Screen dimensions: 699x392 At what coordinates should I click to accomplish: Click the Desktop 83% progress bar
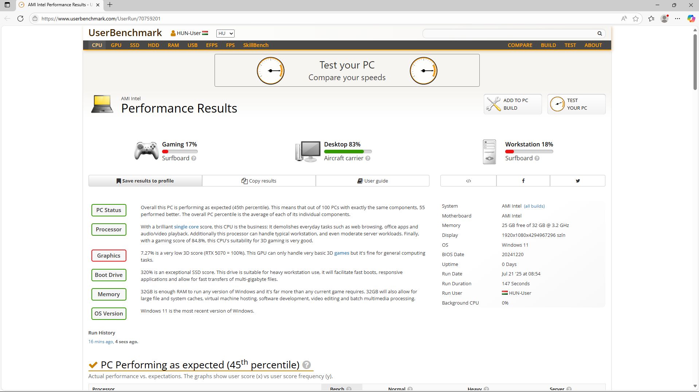click(x=348, y=152)
